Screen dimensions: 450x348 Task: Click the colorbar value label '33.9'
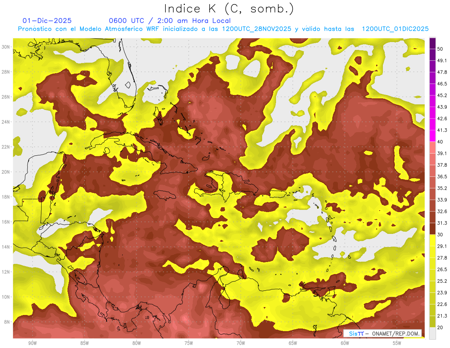(x=442, y=200)
